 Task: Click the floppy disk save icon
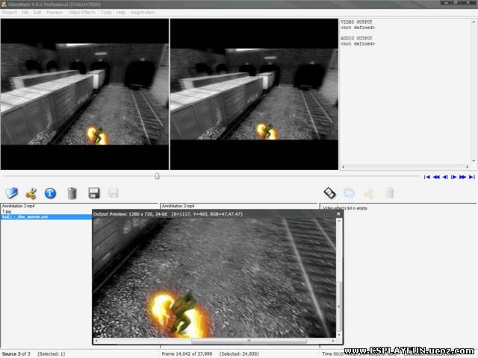point(94,193)
